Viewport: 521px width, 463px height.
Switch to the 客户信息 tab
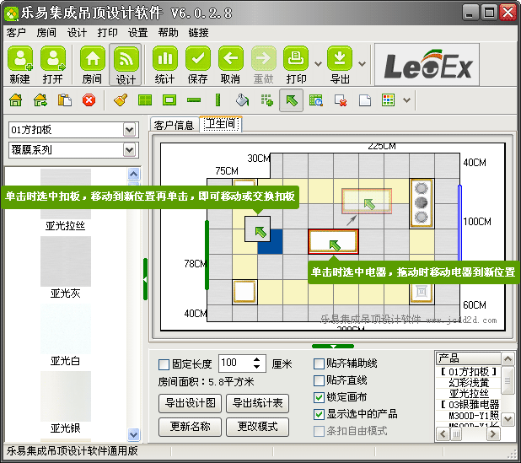[x=174, y=125]
